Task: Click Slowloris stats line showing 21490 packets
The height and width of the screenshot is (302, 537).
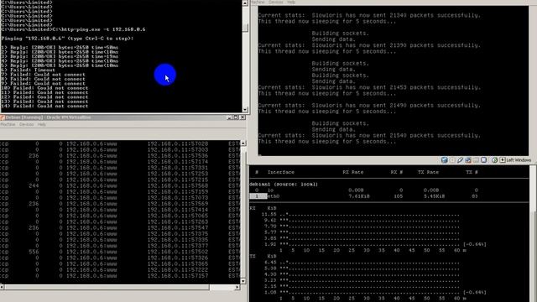Action: 369,106
